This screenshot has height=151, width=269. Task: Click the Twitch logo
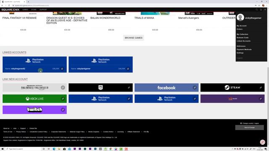click(34, 109)
